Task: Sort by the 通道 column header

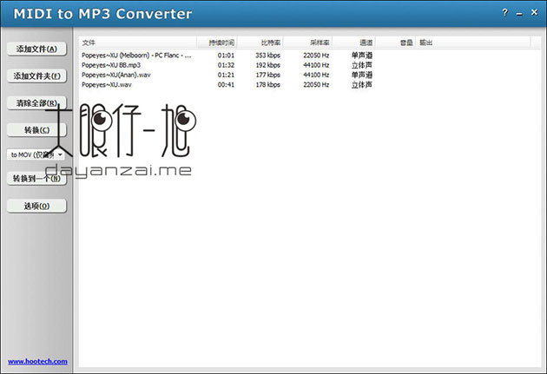Action: tap(353, 43)
